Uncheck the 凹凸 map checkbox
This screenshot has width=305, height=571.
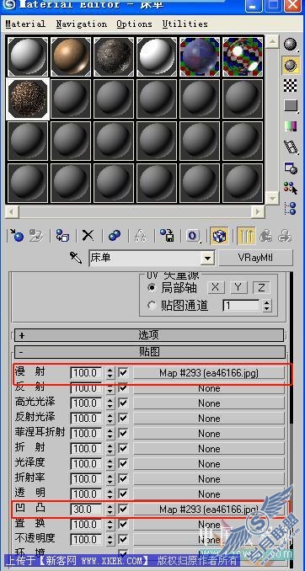(123, 509)
